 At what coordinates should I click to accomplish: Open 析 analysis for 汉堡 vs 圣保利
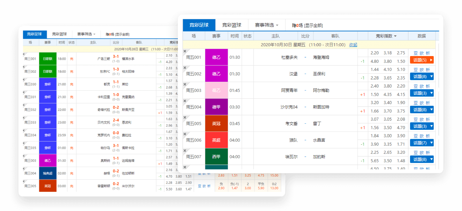(x=428, y=70)
